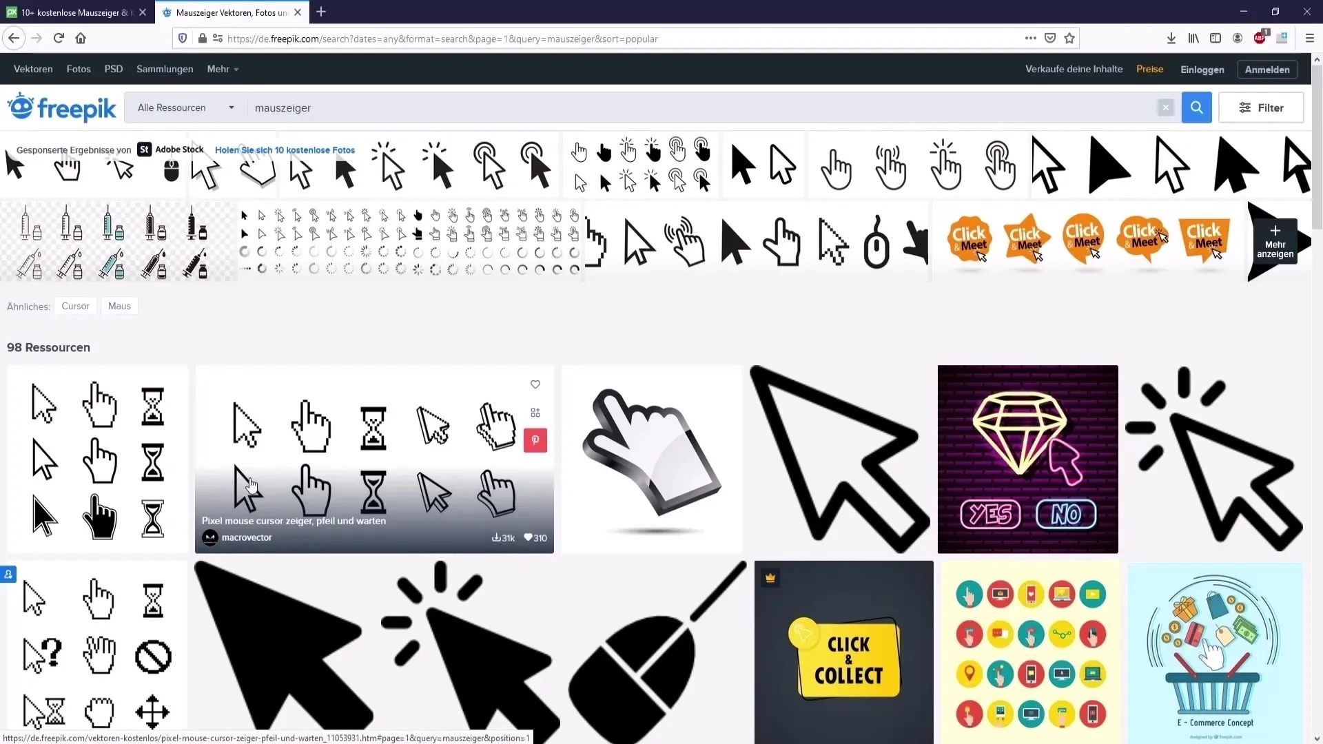Open the 'Fotos' top navigation menu
The height and width of the screenshot is (744, 1323).
tap(77, 68)
